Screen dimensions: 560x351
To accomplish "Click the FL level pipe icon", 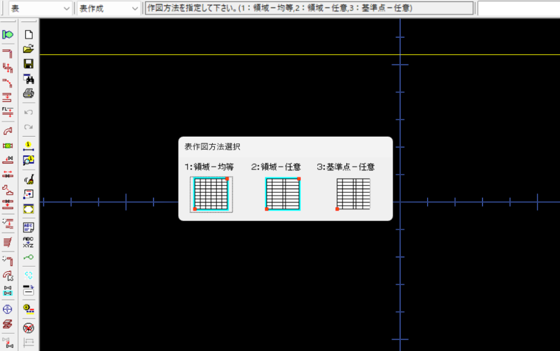I will (x=8, y=112).
